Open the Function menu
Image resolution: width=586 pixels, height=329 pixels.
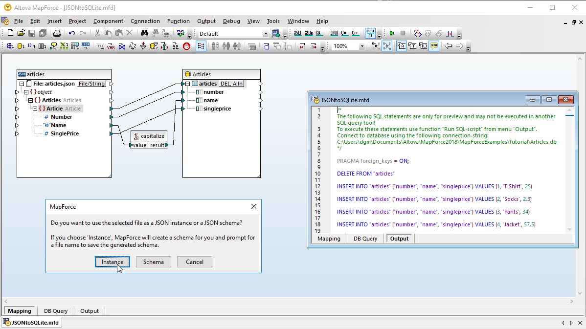178,22
